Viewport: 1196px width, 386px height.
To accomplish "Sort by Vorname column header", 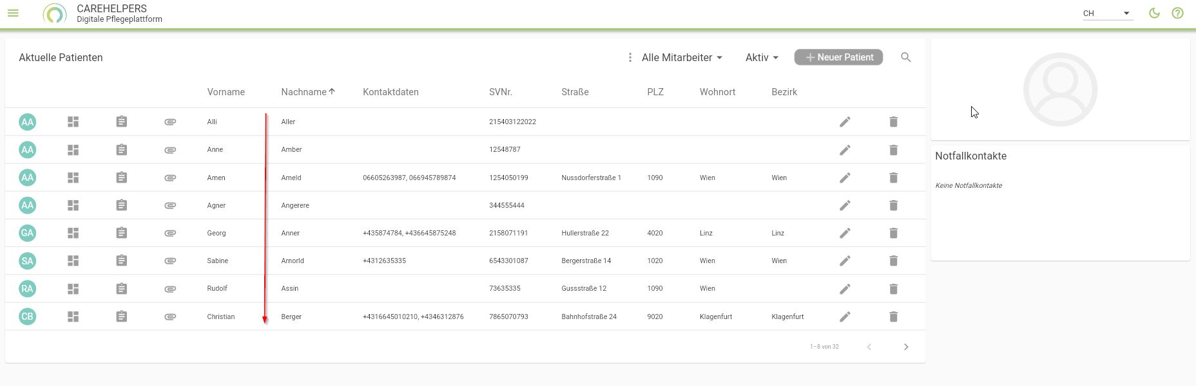I will point(226,92).
